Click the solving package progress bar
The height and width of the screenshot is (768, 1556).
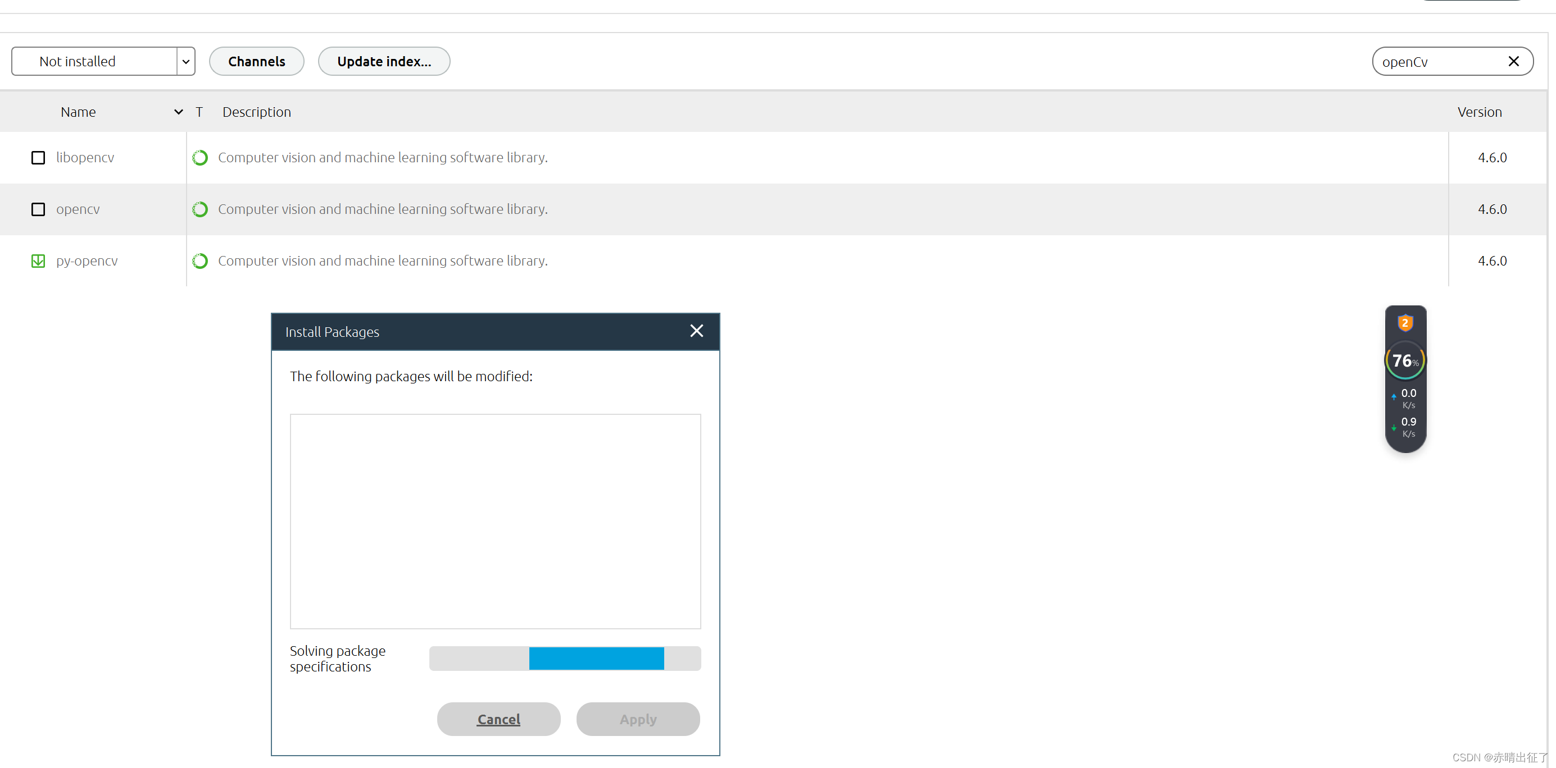tap(564, 658)
